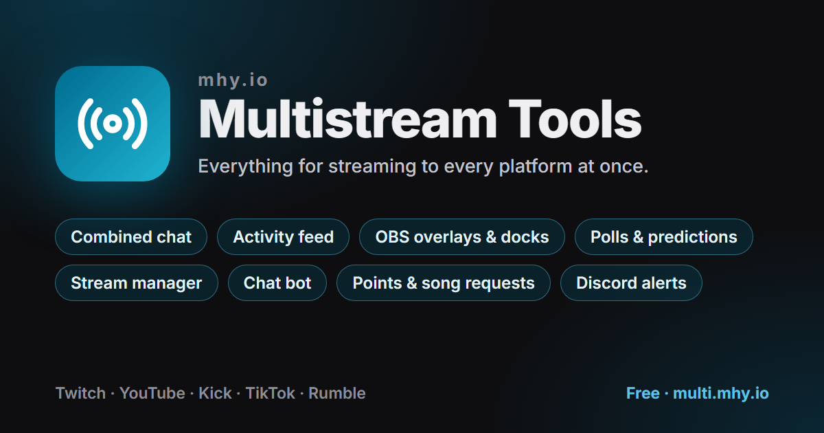824x433 pixels.
Task: Click the tagline about streaming to every platform
Action: click(x=423, y=166)
